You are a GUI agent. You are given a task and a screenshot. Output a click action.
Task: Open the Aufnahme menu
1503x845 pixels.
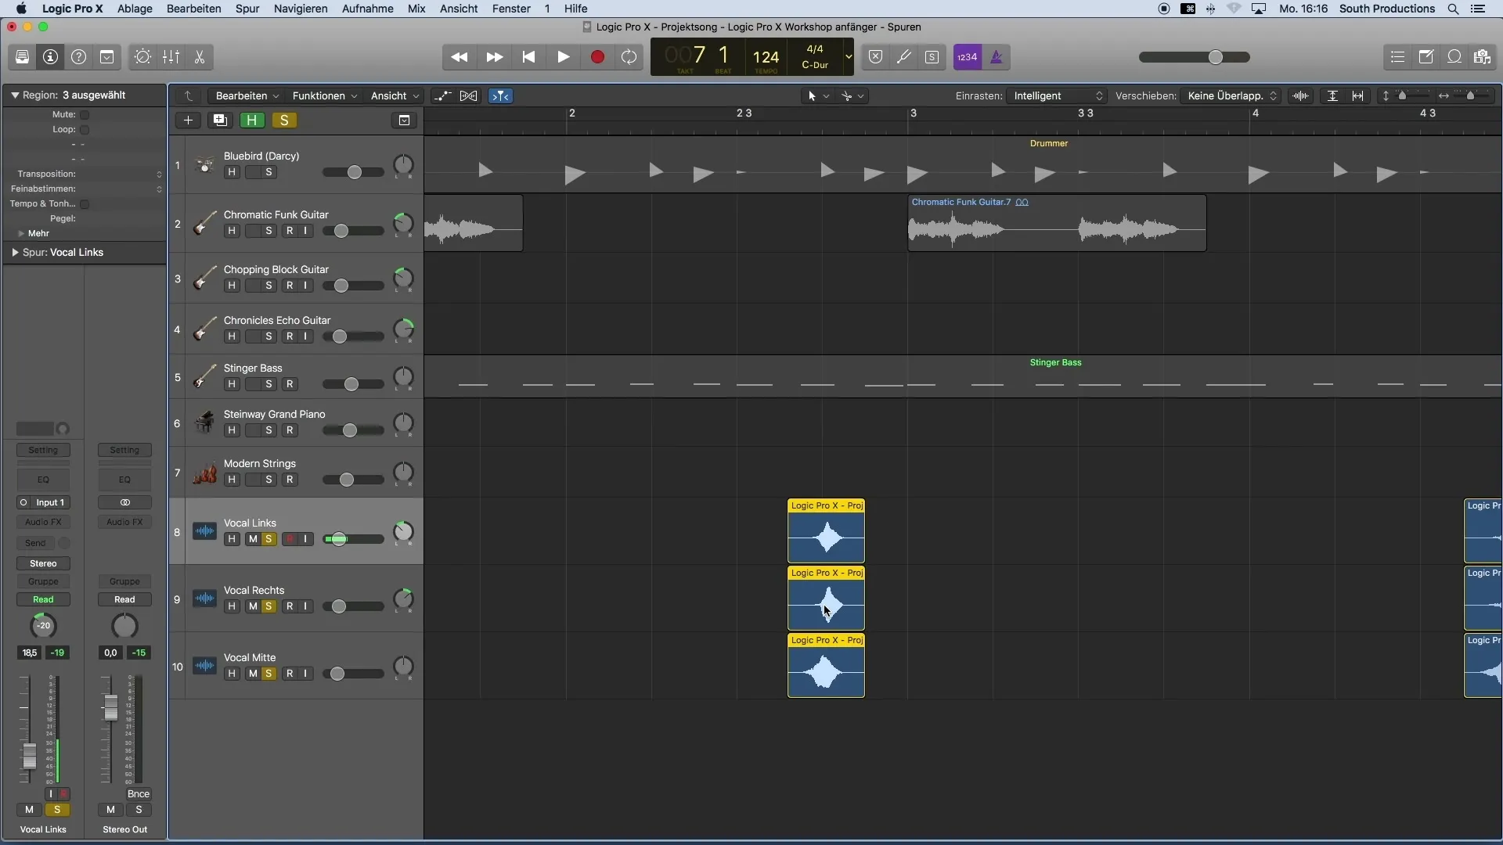(x=367, y=9)
